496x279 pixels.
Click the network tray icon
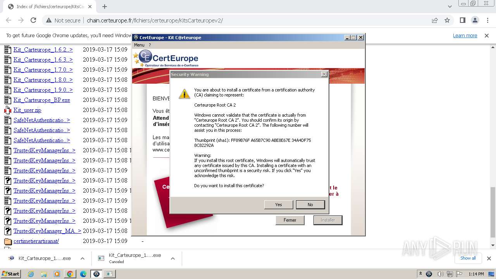tap(450, 274)
